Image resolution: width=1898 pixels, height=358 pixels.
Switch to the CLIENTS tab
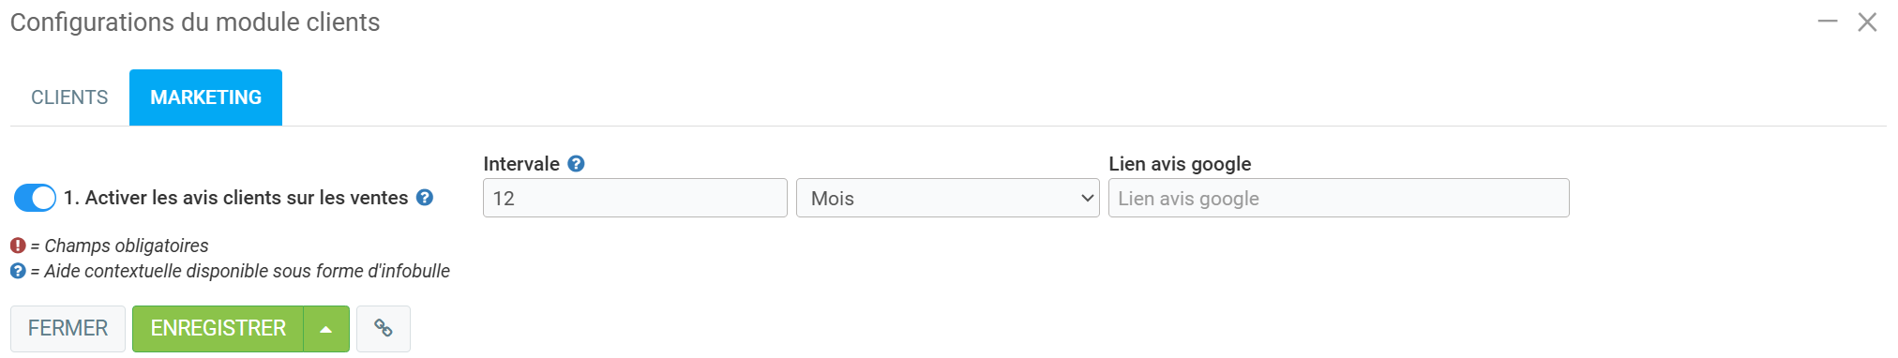[69, 97]
